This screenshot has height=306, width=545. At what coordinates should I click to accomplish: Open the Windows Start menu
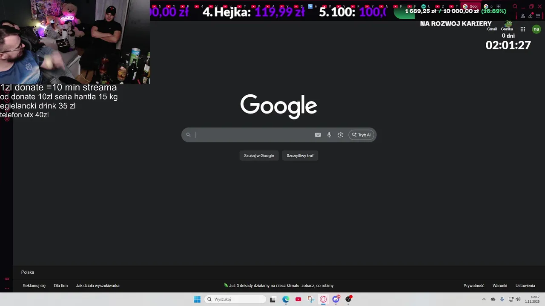[197, 299]
